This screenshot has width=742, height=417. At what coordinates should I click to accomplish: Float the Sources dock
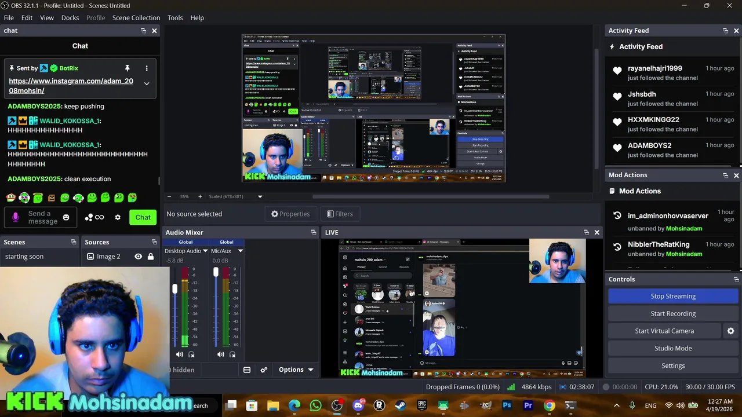pyautogui.click(x=154, y=242)
